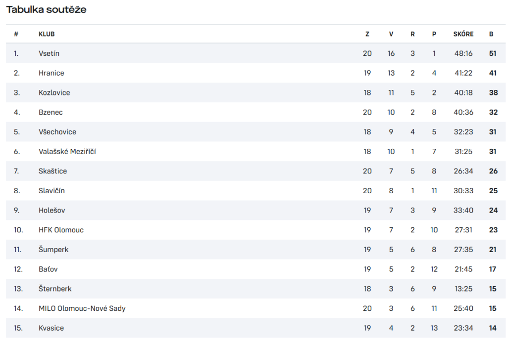Click the Bzenec club name
507x339 pixels.
click(x=51, y=112)
